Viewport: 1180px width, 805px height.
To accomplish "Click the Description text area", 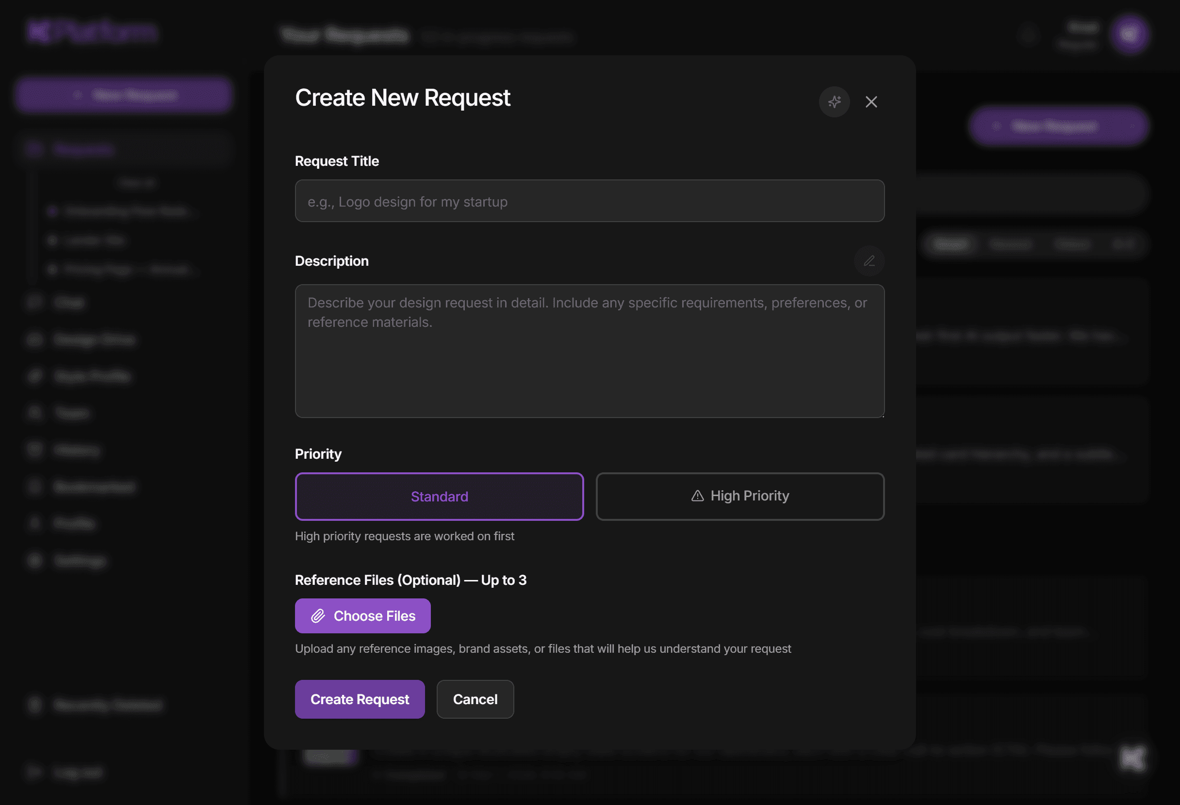I will (x=589, y=350).
